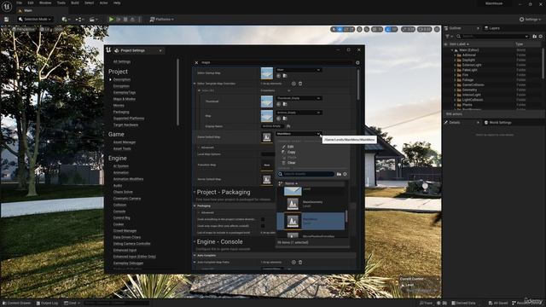The width and height of the screenshot is (546, 307).
Task: Click the Editor Startup Map thumbnail
Action: tap(267, 73)
